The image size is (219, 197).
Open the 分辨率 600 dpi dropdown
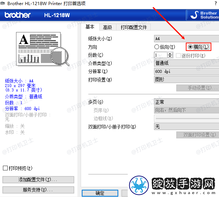[187, 71]
